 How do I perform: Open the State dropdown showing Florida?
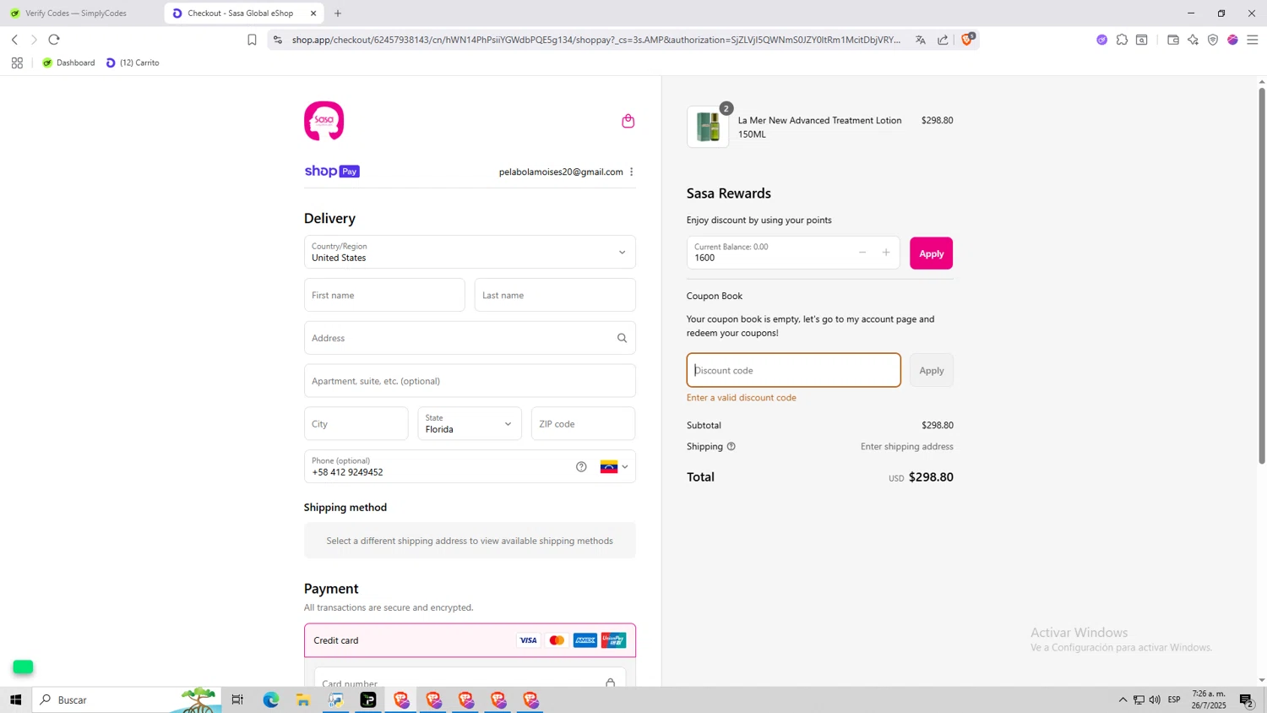point(470,423)
